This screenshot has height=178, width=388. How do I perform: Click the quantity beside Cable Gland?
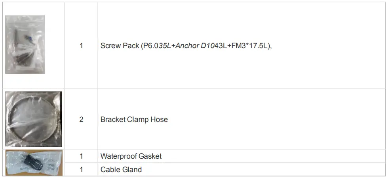pyautogui.click(x=81, y=170)
